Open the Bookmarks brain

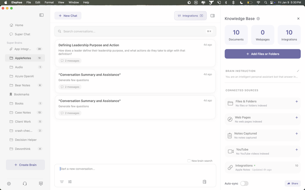pos(25,94)
